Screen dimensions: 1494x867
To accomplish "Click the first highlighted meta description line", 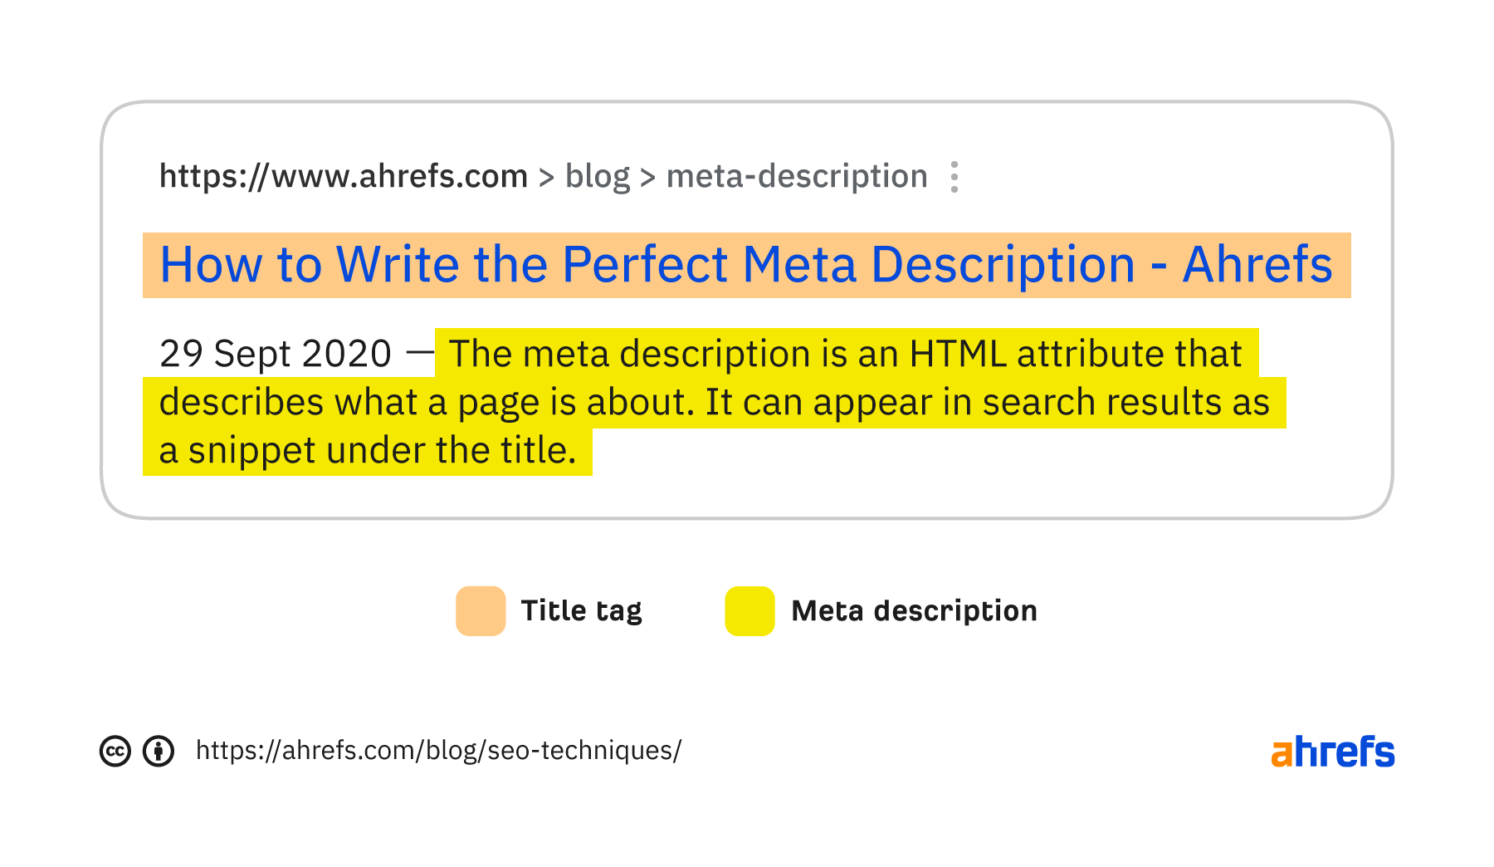I will coord(846,354).
